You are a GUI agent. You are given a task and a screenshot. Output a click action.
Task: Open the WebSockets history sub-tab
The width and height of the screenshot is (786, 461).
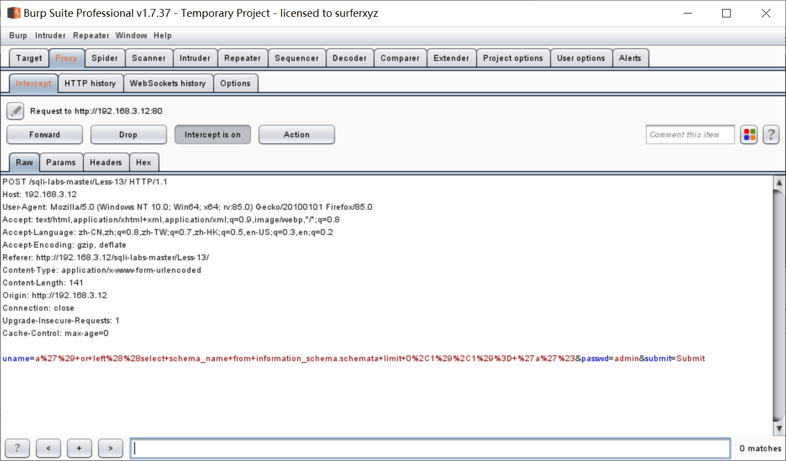click(168, 83)
